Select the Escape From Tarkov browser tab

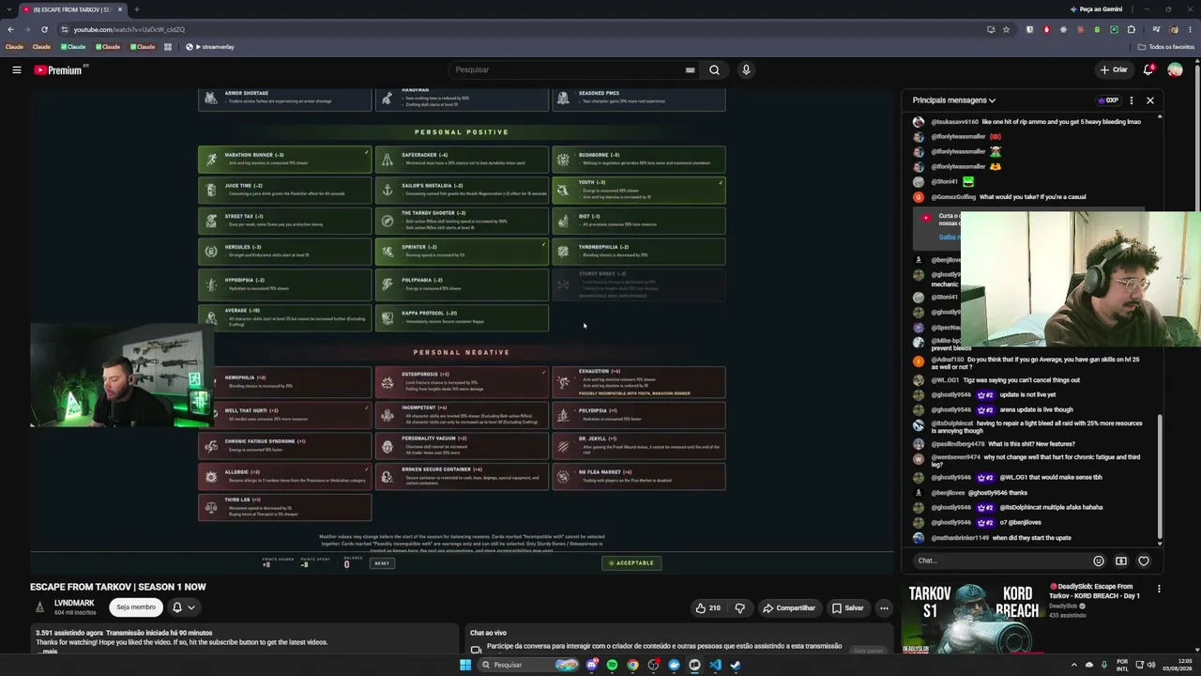73,9
